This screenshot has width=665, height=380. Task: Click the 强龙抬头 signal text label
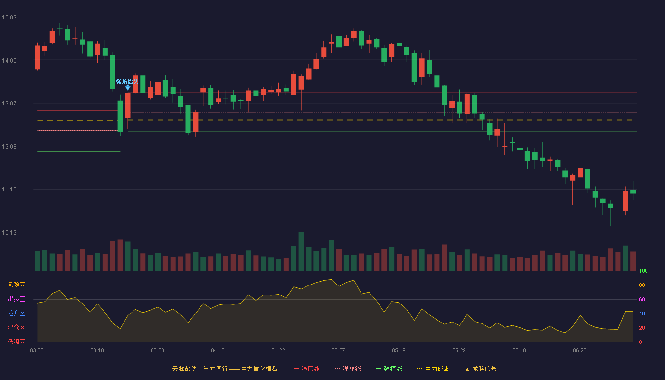click(127, 81)
